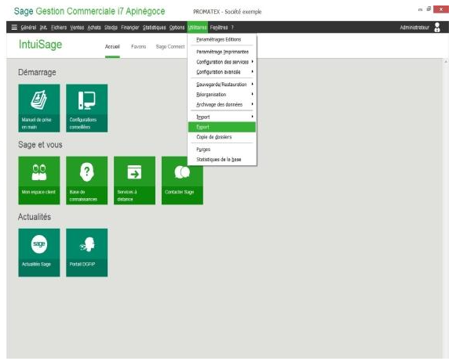456x361 pixels.
Task: Open the Ventes menu
Action: (x=77, y=27)
